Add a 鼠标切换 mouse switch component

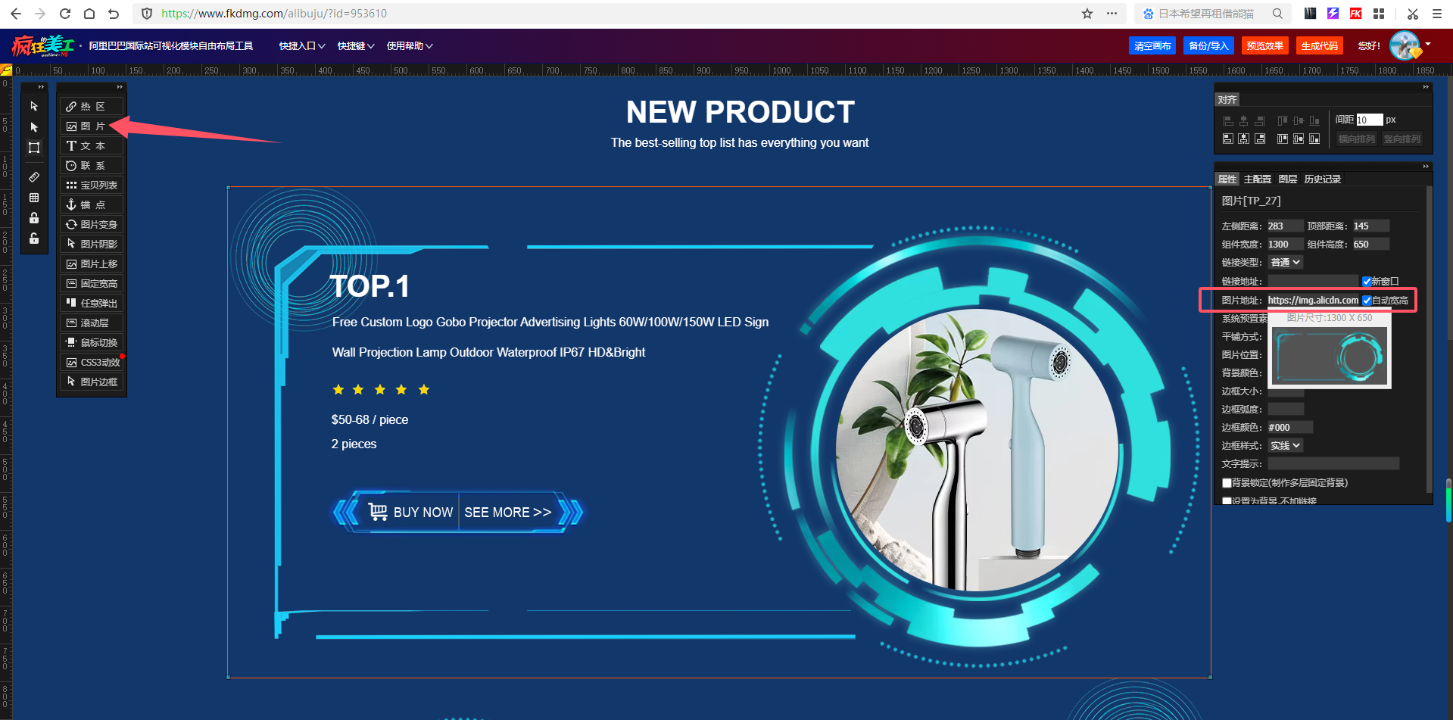coord(92,343)
